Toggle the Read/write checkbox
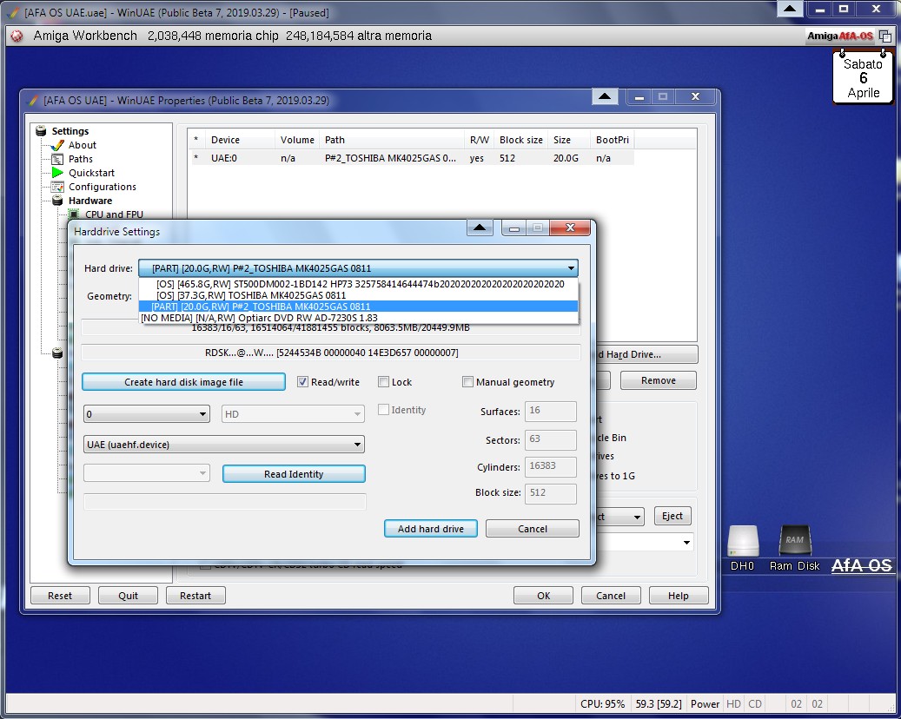 [303, 382]
